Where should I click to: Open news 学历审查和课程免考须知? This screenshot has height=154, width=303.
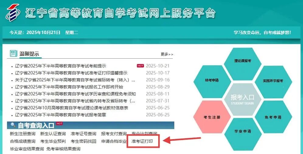75,94
